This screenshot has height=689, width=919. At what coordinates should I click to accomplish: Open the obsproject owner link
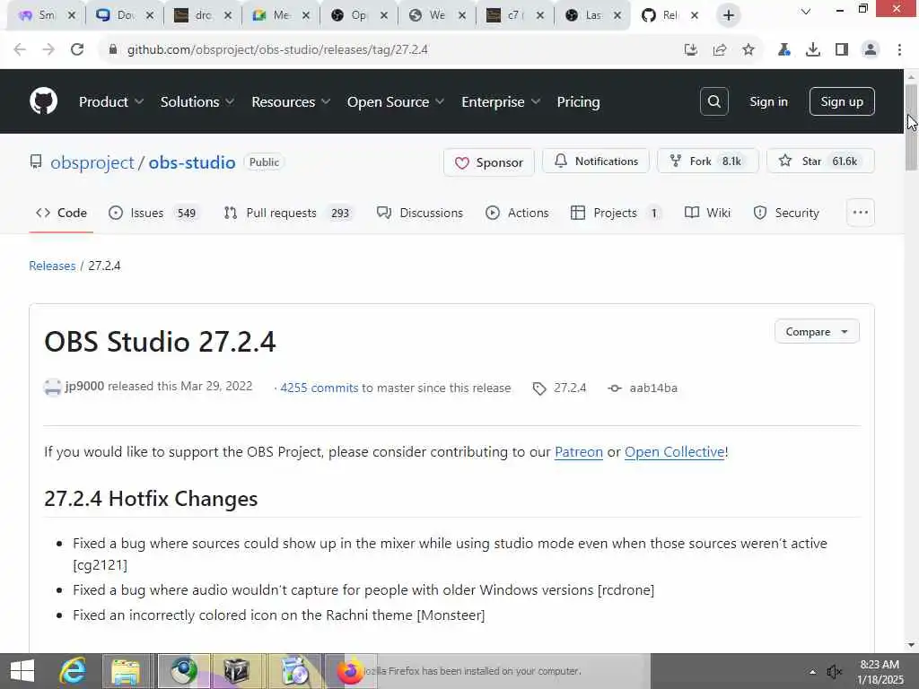point(92,162)
